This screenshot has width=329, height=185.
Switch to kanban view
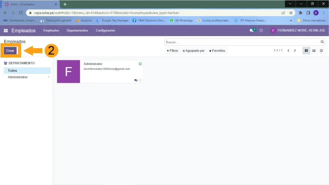(x=306, y=51)
